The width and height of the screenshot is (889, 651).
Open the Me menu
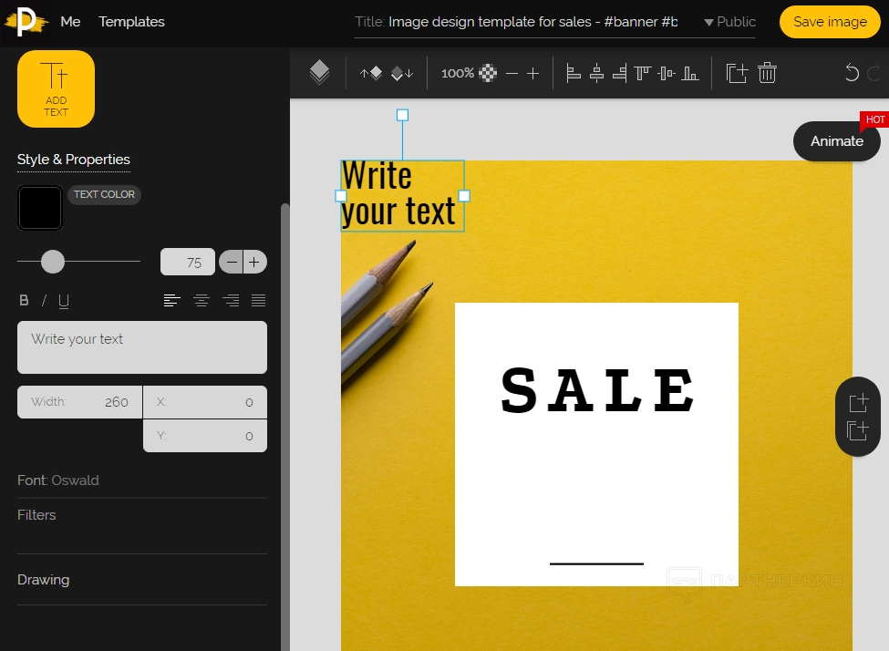70,22
